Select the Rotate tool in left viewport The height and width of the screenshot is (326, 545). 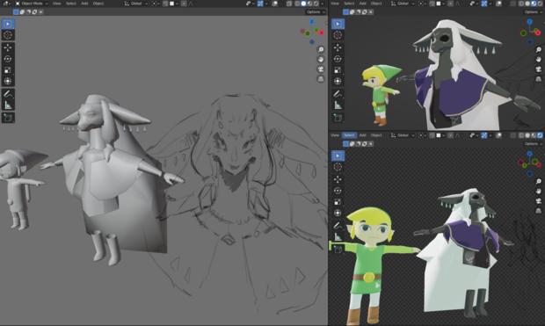8,59
